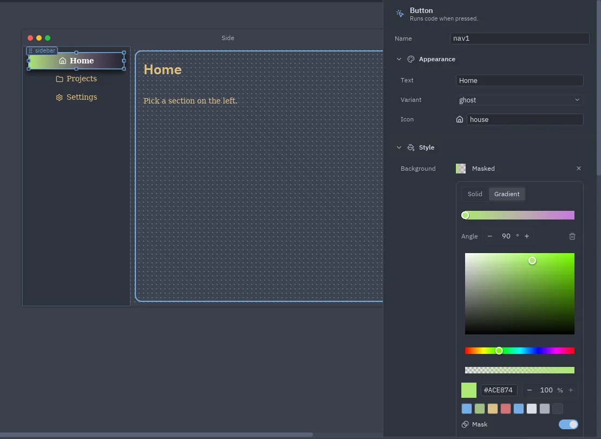Click the gradient stop handle on gradient bar
Viewport: 601px width, 439px height.
coord(465,215)
